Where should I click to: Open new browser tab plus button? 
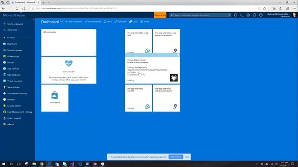pyautogui.click(x=43, y=2)
